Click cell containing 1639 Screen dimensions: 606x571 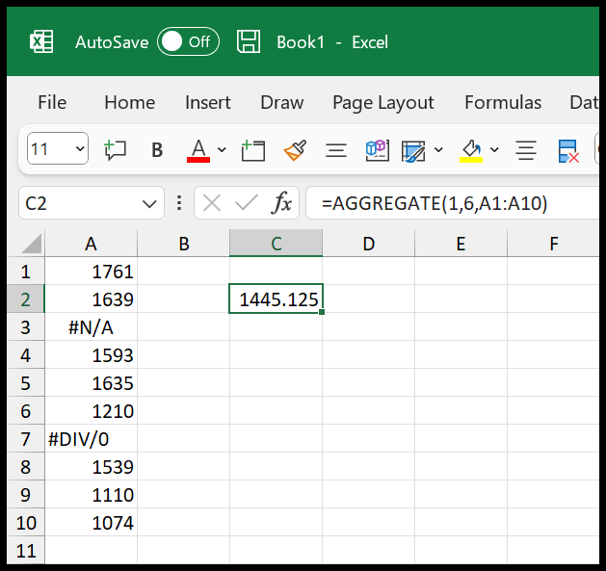click(x=91, y=299)
